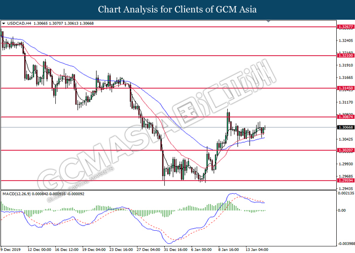The width and height of the screenshot is (355, 253).
Task: Click the chart shift triangle marker at the top
Action: pyautogui.click(x=268, y=21)
